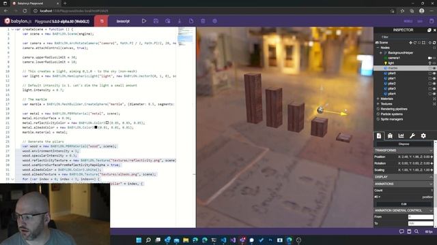The width and height of the screenshot is (437, 245).
Task: Click the refresh icon in the Scene row
Action: click(x=434, y=42)
